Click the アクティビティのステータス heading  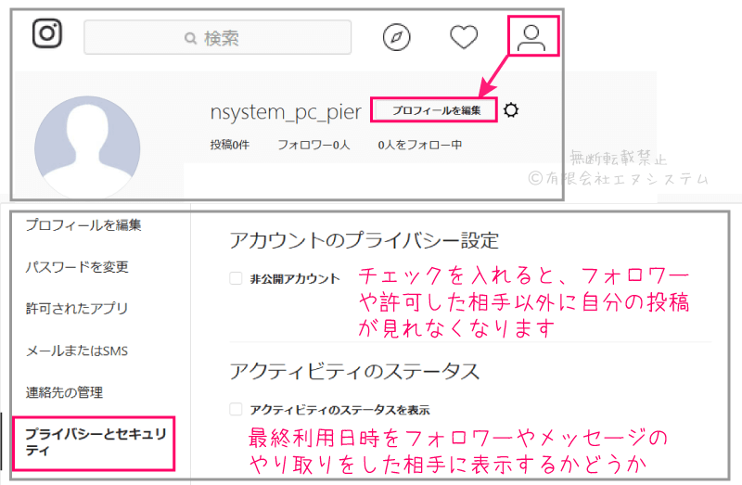[354, 372]
